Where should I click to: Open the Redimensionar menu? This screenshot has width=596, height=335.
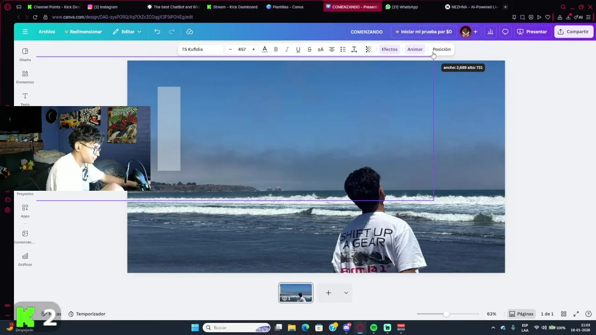pos(83,32)
